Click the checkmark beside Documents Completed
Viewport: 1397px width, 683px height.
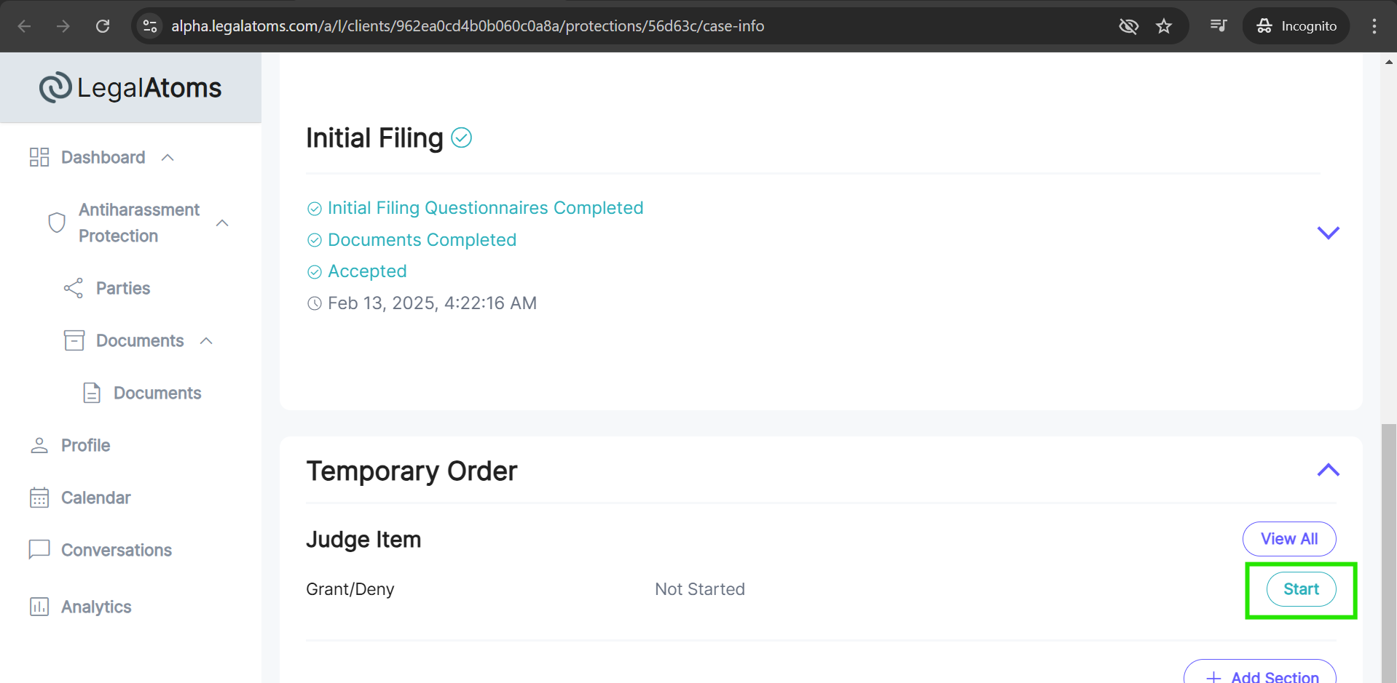click(x=315, y=240)
